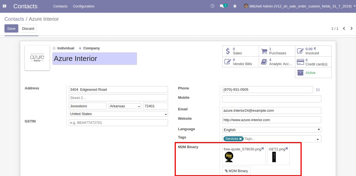The width and height of the screenshot is (356, 176).
Task: Edit the Phone number field
Action: point(268,89)
